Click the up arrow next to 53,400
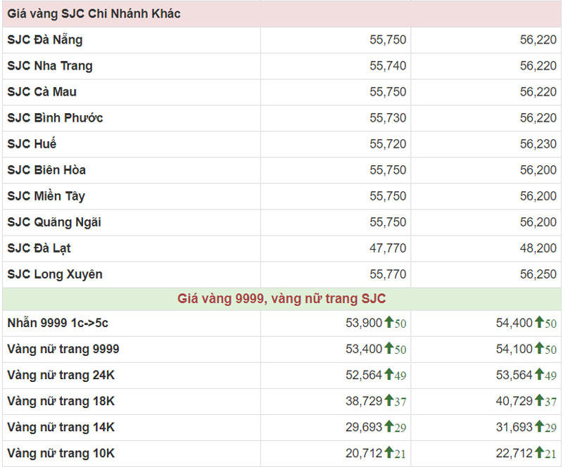563x467 pixels. pyautogui.click(x=388, y=349)
